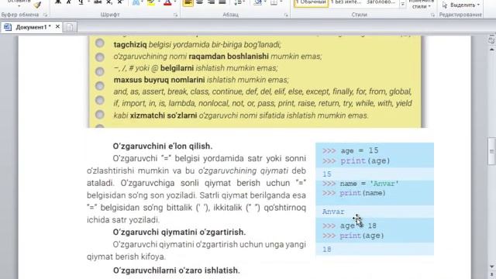Click the code line "age = 15"
This screenshot has width=496, height=279.
tap(360, 150)
